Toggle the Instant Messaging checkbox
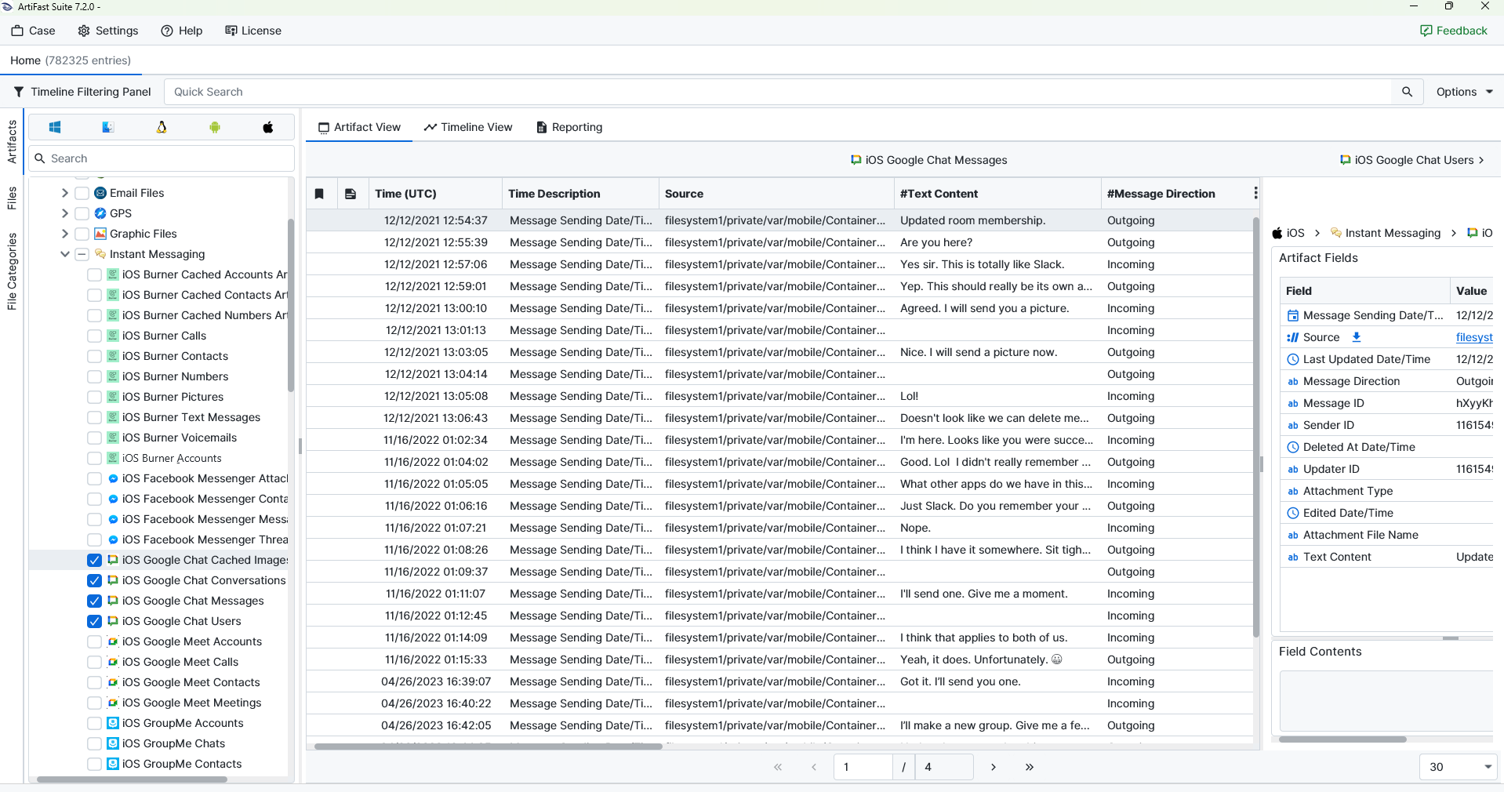1504x792 pixels. [x=82, y=254]
